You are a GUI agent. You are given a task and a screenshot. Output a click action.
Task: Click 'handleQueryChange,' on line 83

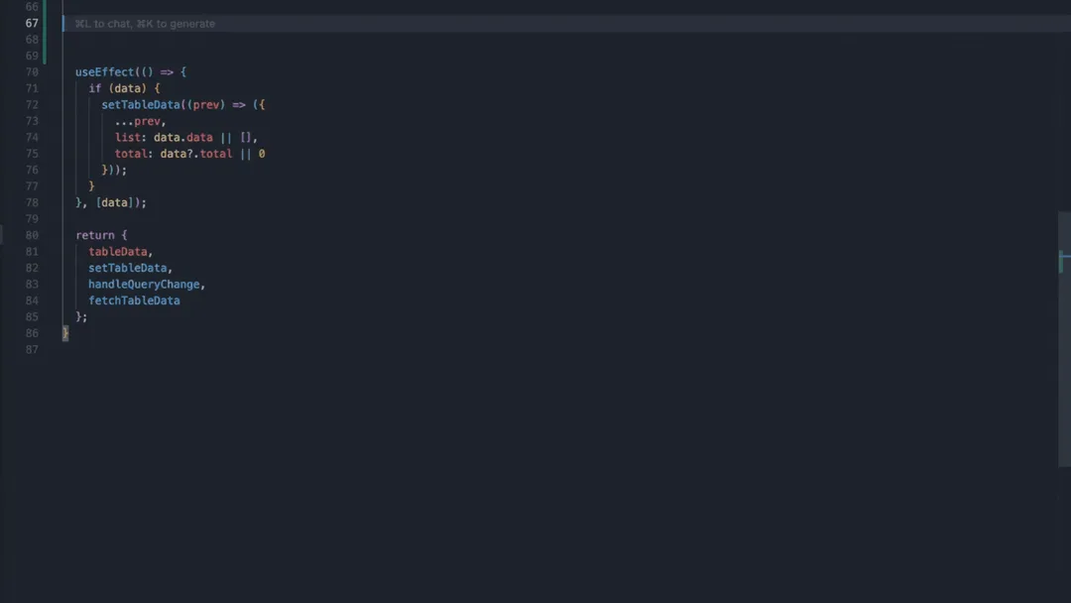(x=147, y=285)
